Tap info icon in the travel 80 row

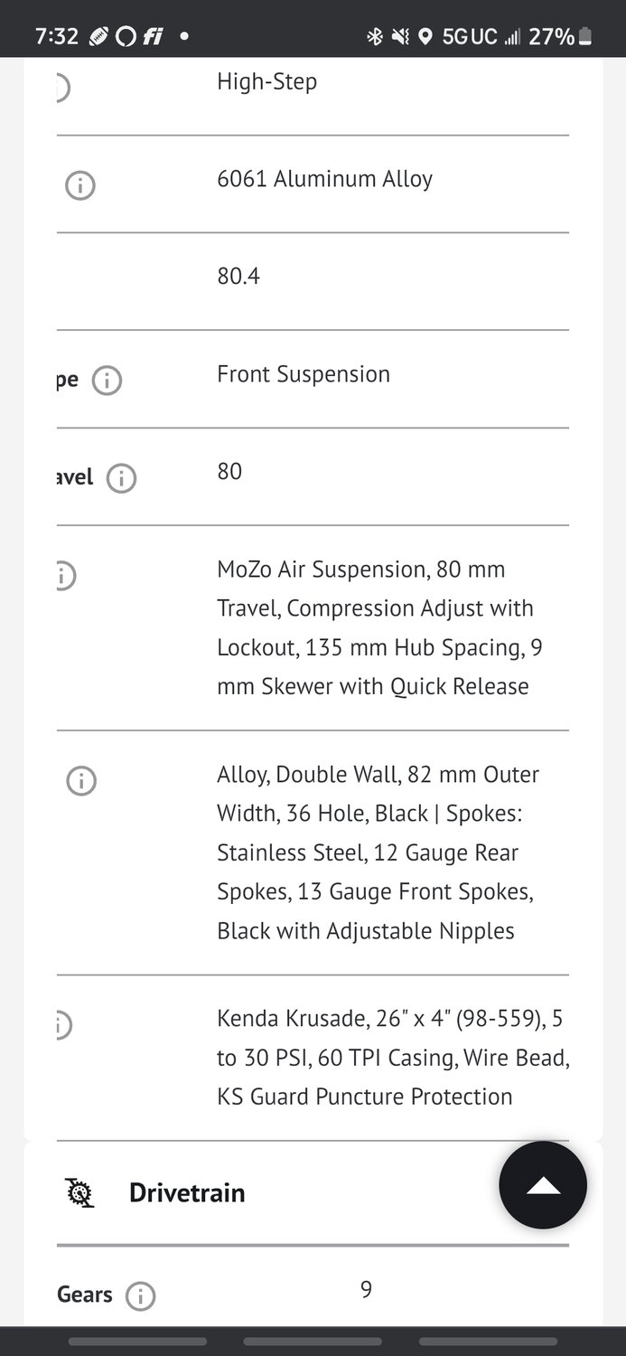[121, 477]
